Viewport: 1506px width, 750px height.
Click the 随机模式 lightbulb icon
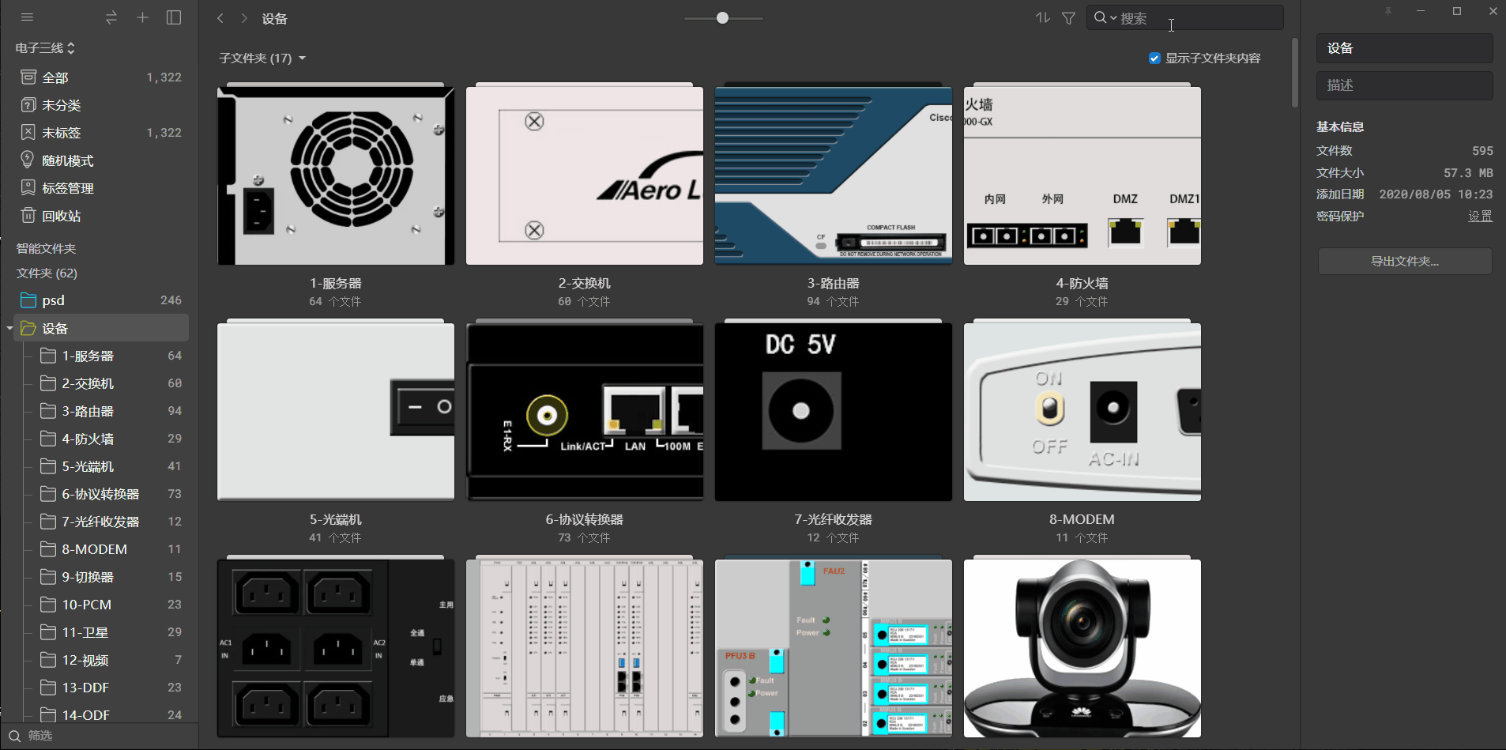pyautogui.click(x=28, y=160)
